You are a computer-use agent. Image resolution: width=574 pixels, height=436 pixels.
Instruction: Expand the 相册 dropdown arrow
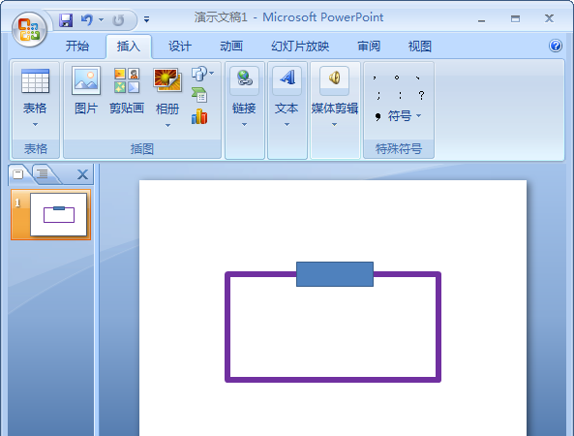tap(167, 125)
